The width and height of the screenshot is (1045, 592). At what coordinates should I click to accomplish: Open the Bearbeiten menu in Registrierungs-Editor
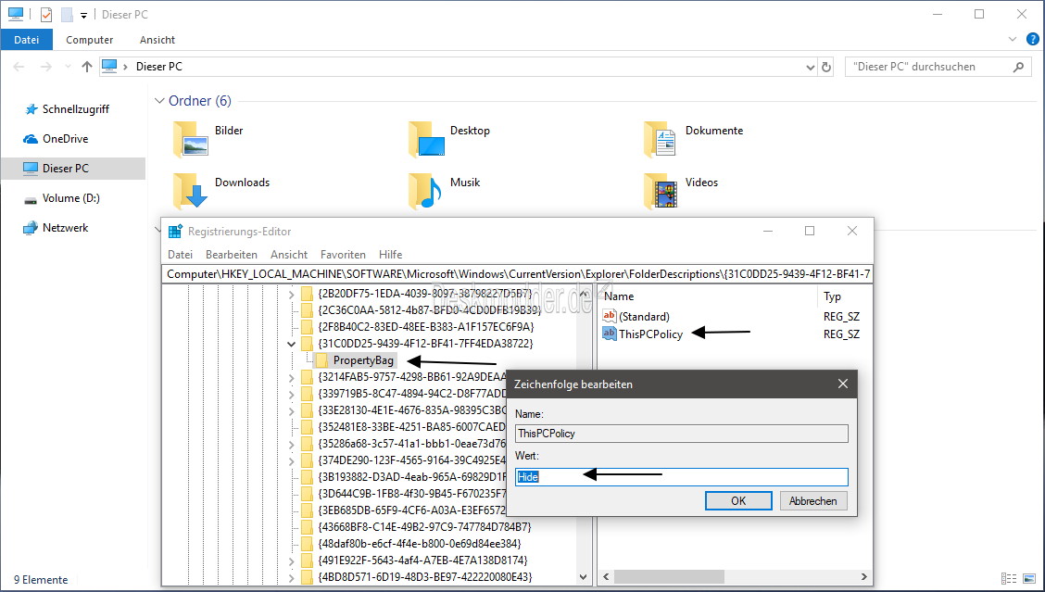pyautogui.click(x=232, y=255)
